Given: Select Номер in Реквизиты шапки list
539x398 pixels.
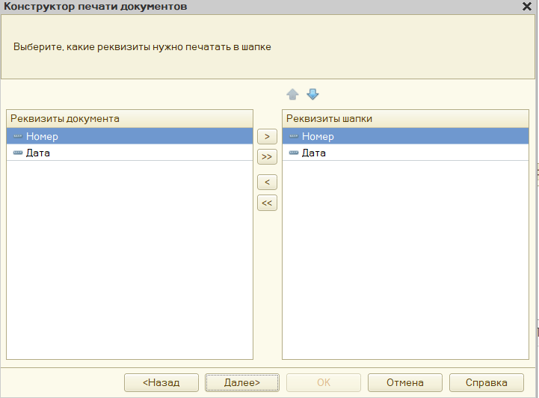Looking at the screenshot, I should coord(318,137).
